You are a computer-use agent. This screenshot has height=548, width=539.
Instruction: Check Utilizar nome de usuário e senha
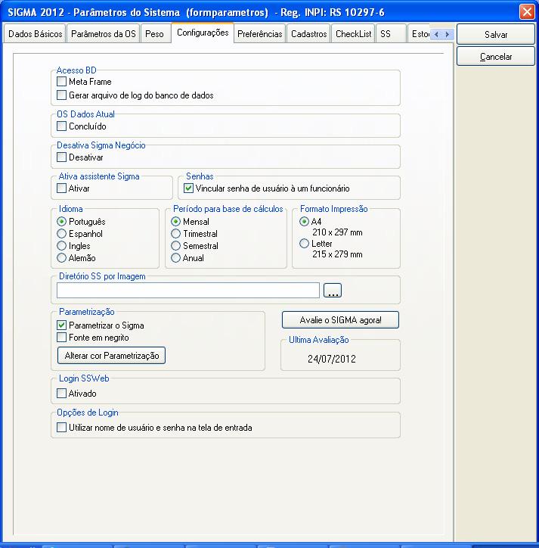point(61,427)
